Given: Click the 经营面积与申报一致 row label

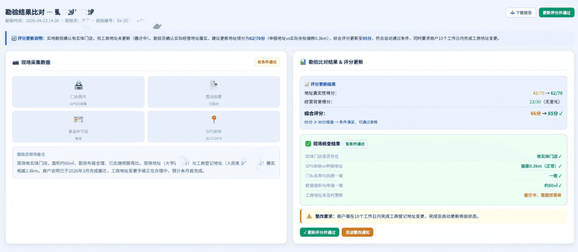Looking at the screenshot, I should (x=324, y=185).
